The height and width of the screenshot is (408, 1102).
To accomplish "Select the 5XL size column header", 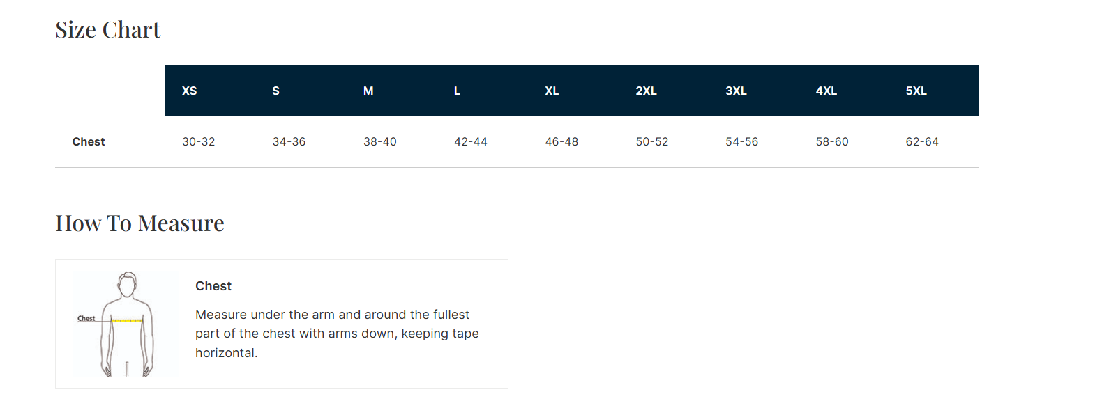I will pyautogui.click(x=916, y=91).
